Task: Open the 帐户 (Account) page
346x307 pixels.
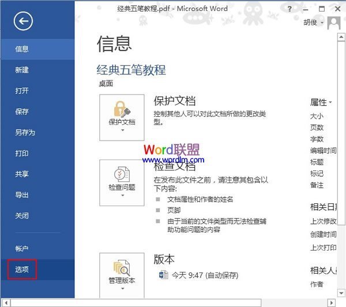Action: [x=22, y=248]
